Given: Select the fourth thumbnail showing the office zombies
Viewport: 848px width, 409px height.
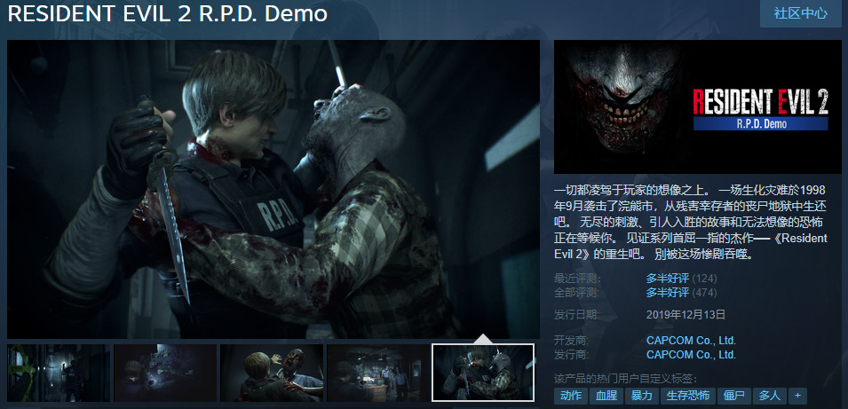Looking at the screenshot, I should 377,373.
